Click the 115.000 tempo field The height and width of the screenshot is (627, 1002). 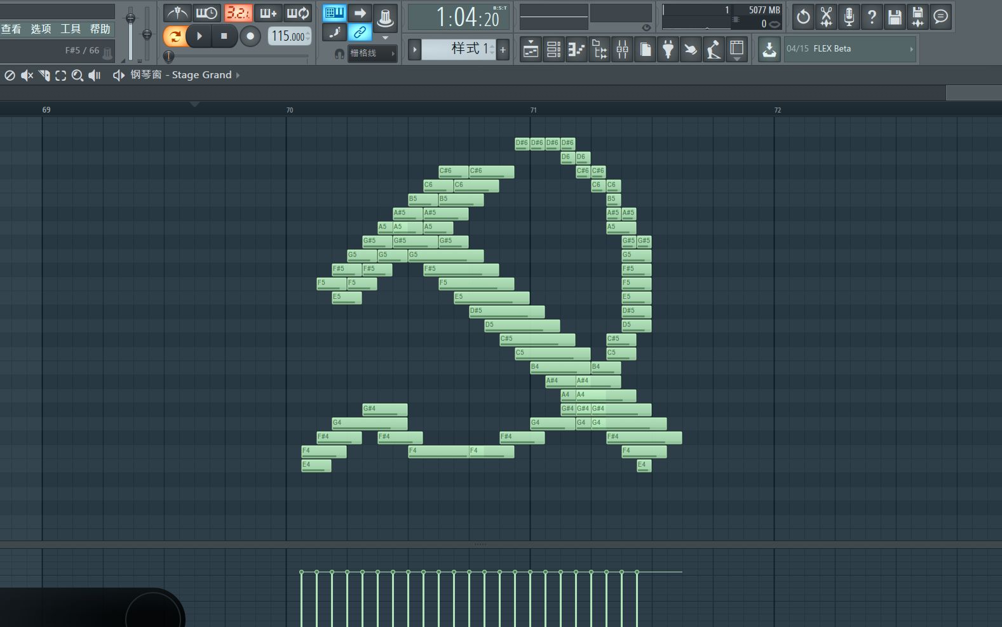click(x=290, y=36)
